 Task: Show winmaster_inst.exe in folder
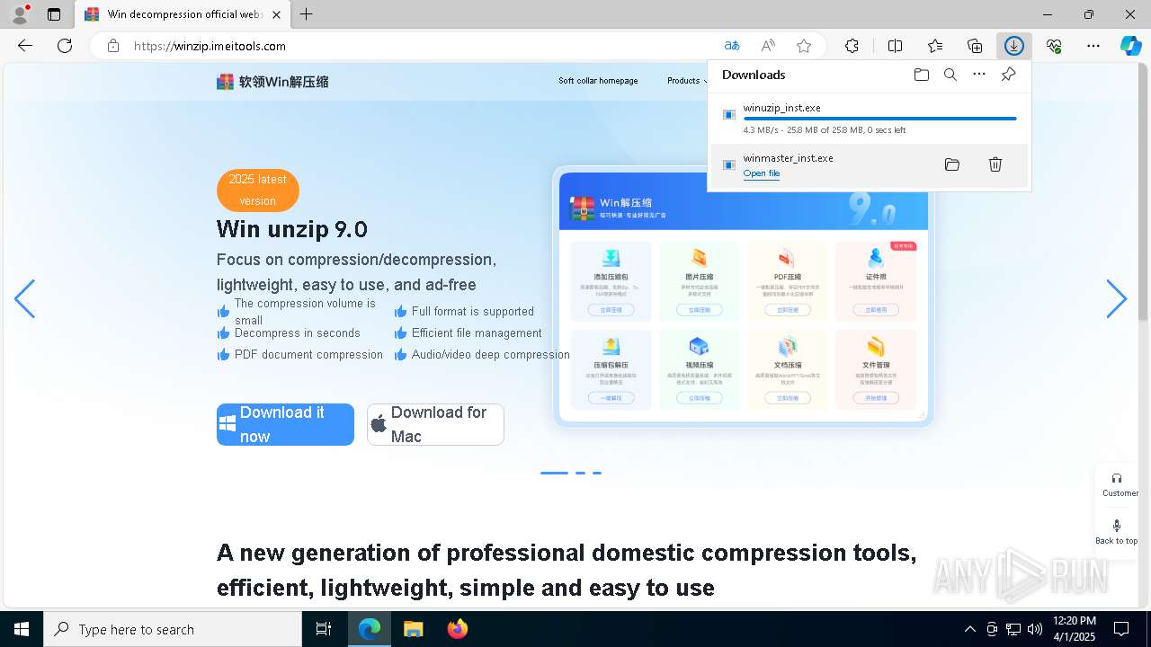[x=952, y=164]
